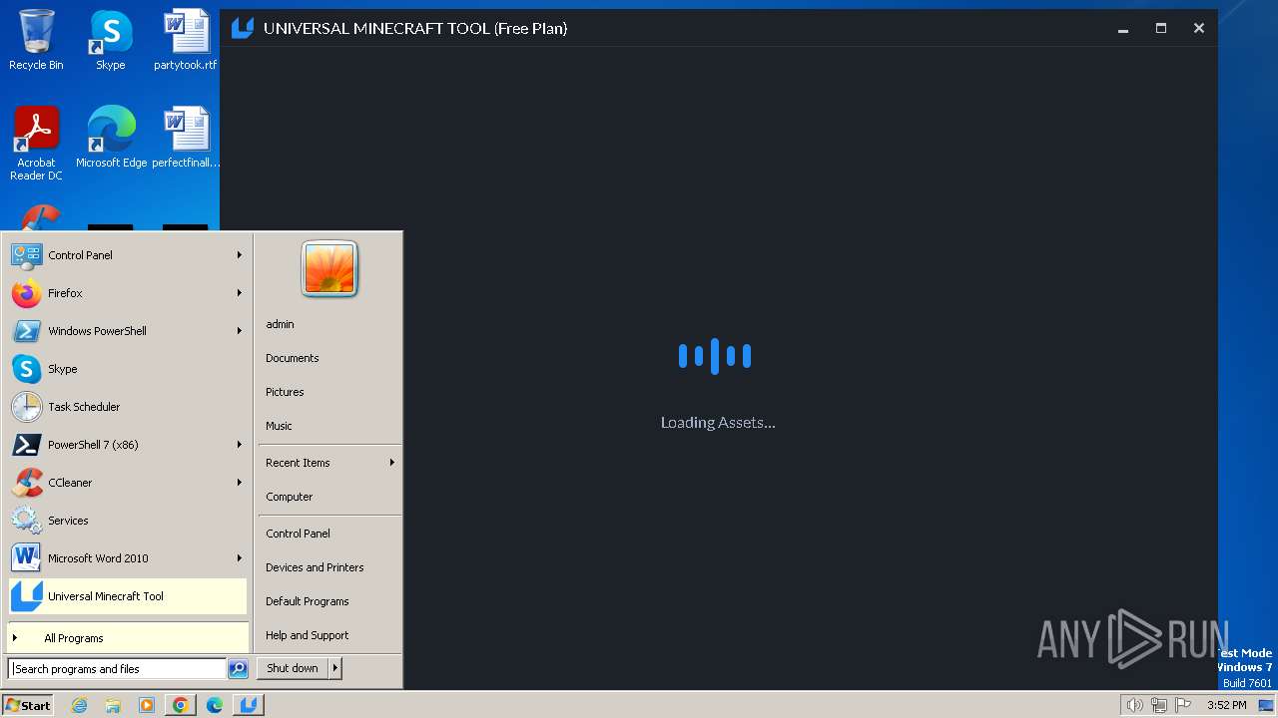Screen dimensions: 1278x718
Task: Open Task Scheduler from Start menu
Action: (127, 407)
